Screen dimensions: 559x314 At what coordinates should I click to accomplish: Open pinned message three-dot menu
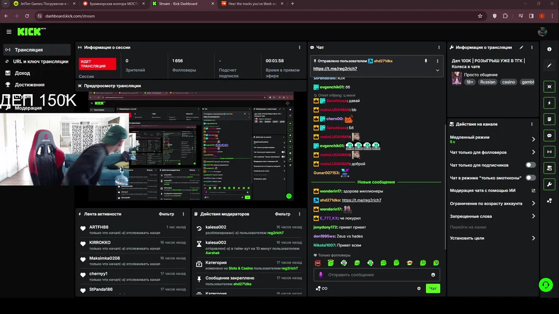click(437, 61)
